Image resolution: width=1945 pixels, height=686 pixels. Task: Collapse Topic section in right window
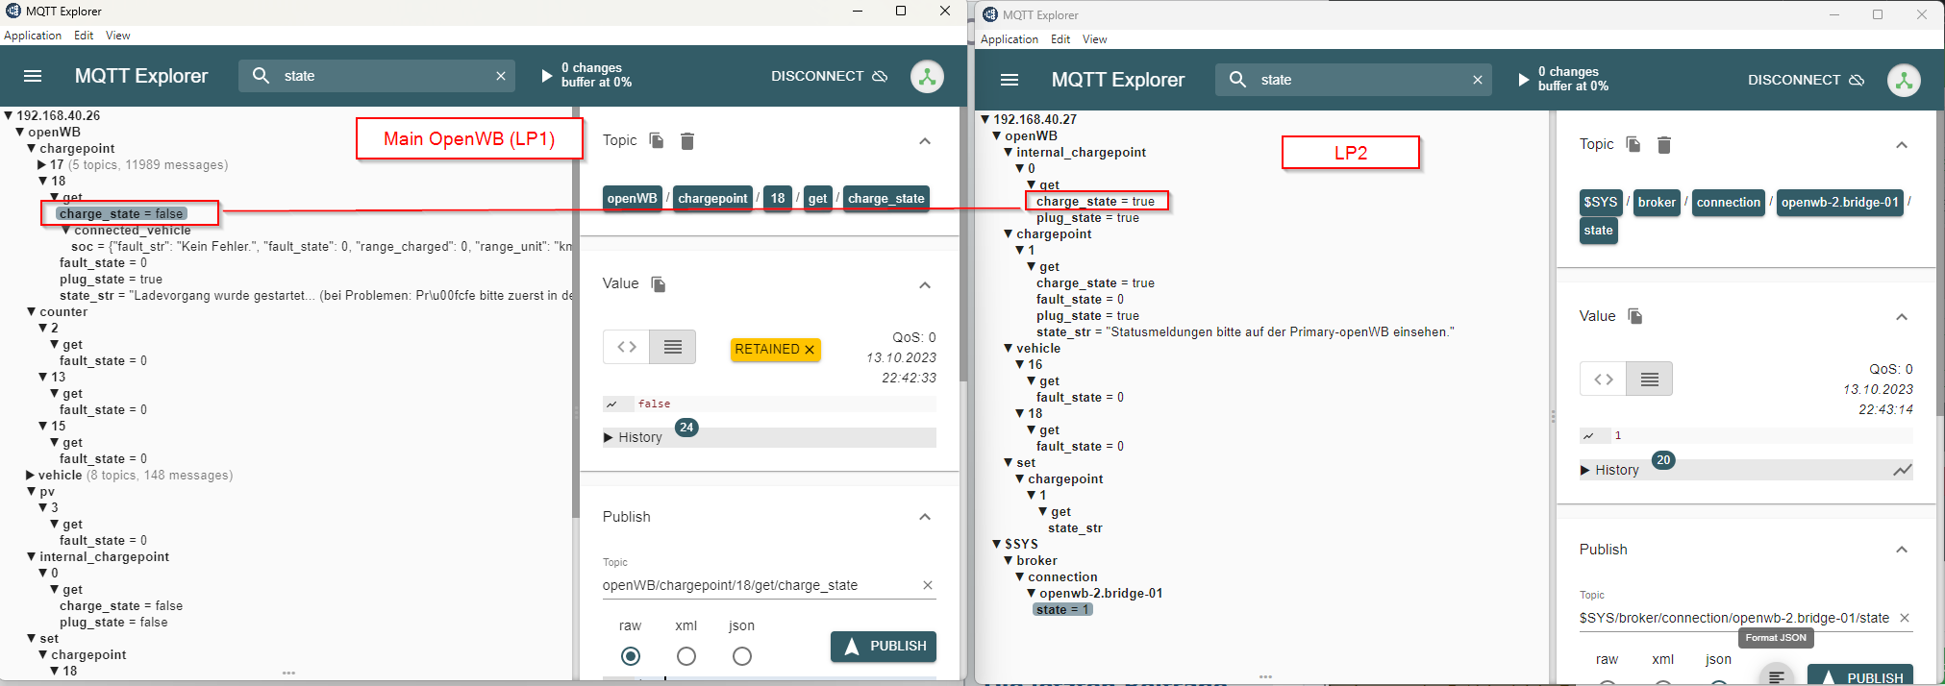pos(1902,145)
